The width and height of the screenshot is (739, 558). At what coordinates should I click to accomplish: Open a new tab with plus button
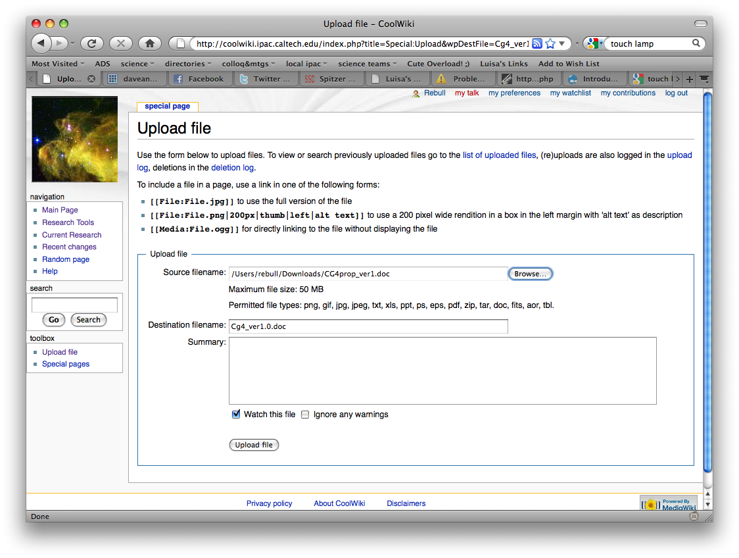689,79
